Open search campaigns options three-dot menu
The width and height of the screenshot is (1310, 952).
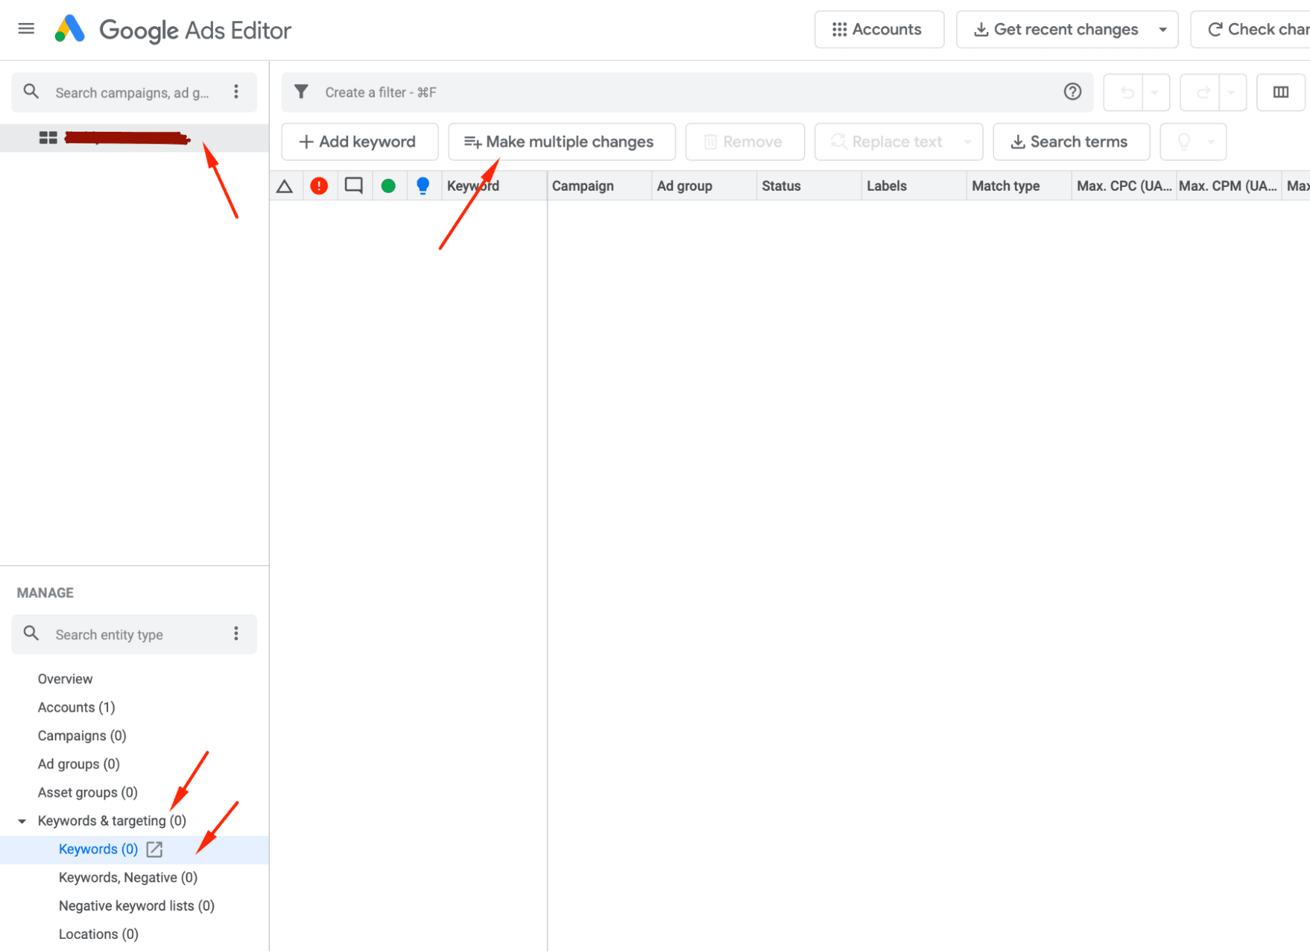coord(236,92)
